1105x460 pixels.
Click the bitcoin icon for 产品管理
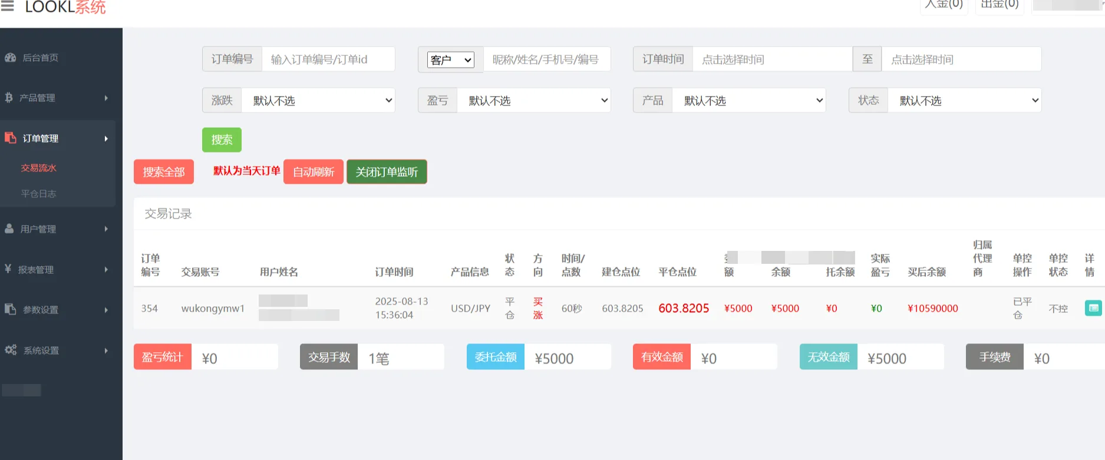tap(9, 98)
